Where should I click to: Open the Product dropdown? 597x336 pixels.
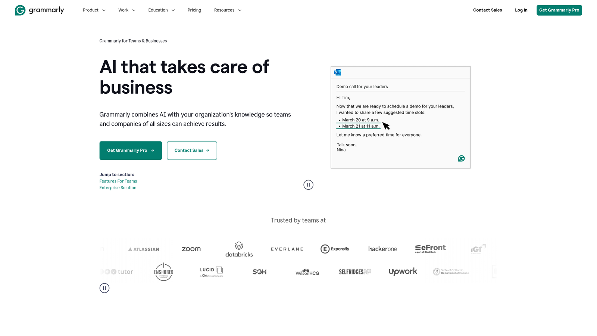point(94,10)
